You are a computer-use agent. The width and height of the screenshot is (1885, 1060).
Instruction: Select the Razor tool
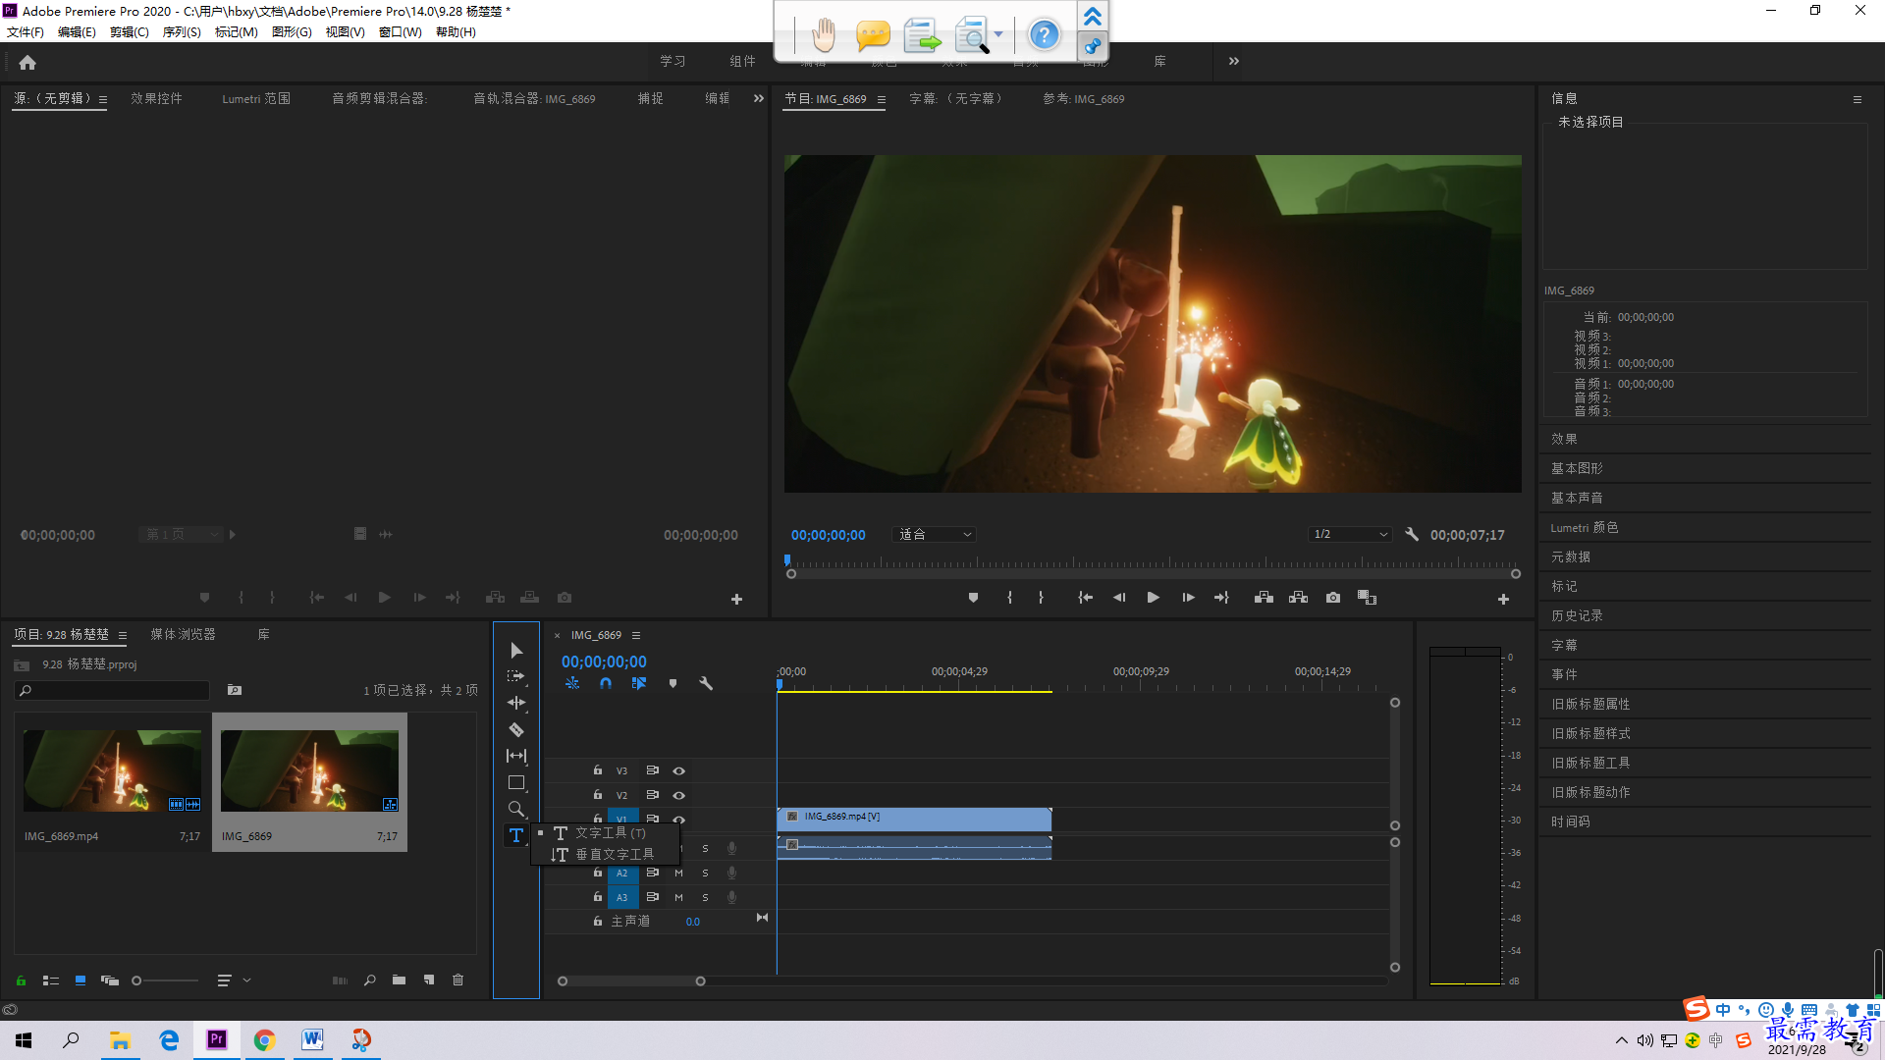(516, 729)
